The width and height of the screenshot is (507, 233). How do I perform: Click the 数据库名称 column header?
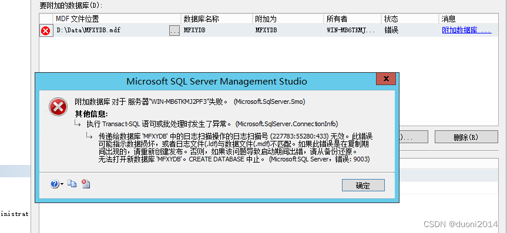(217, 19)
